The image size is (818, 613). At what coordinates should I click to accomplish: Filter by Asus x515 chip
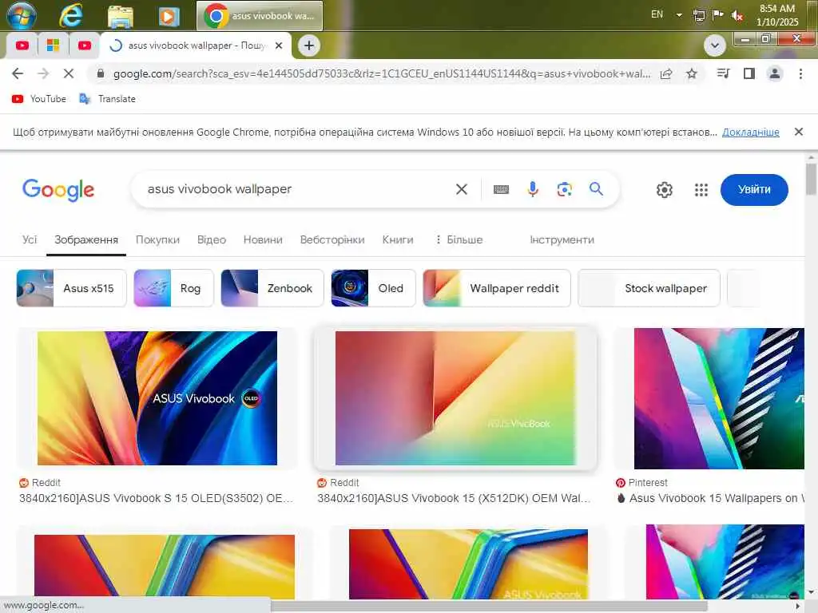[71, 288]
